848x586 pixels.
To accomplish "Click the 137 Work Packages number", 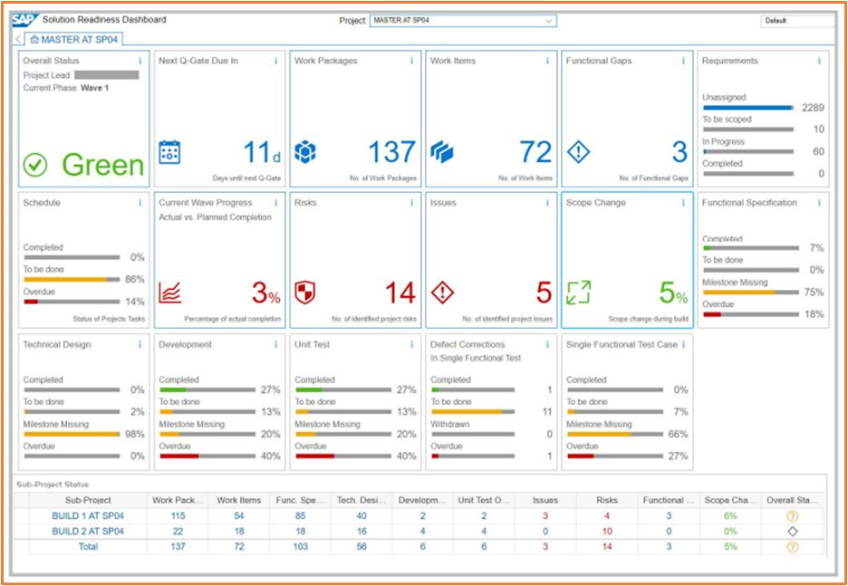I will 392,152.
